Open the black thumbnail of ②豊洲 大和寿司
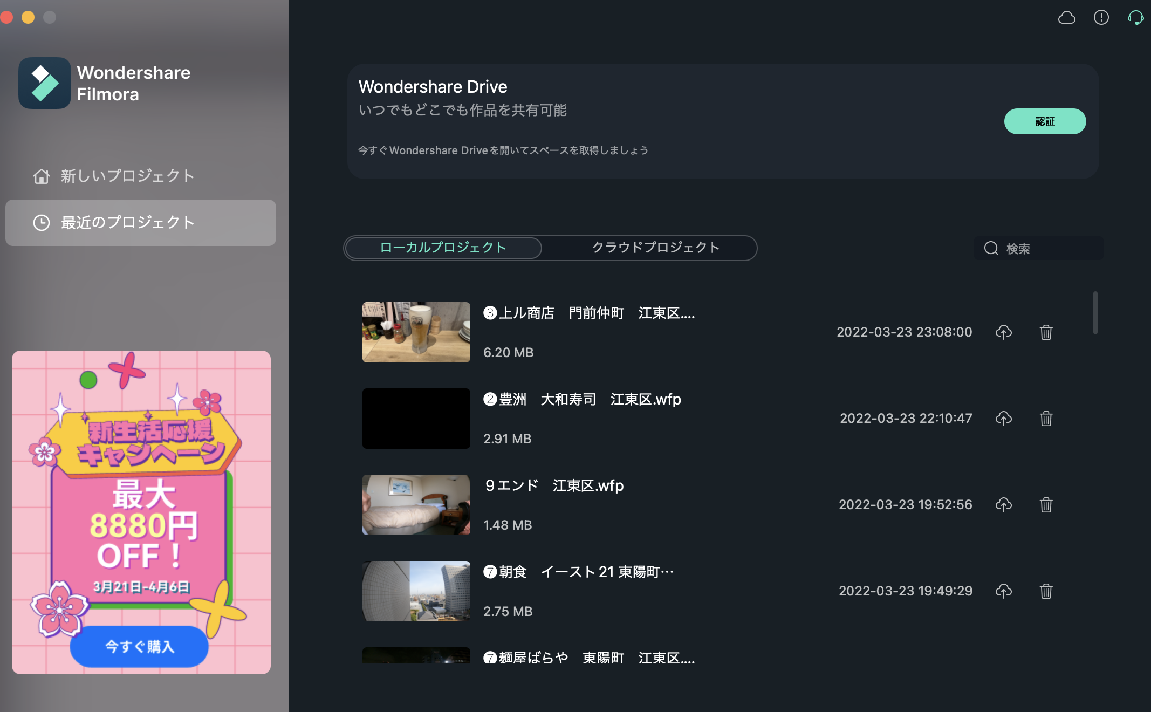The width and height of the screenshot is (1151, 712). click(416, 419)
